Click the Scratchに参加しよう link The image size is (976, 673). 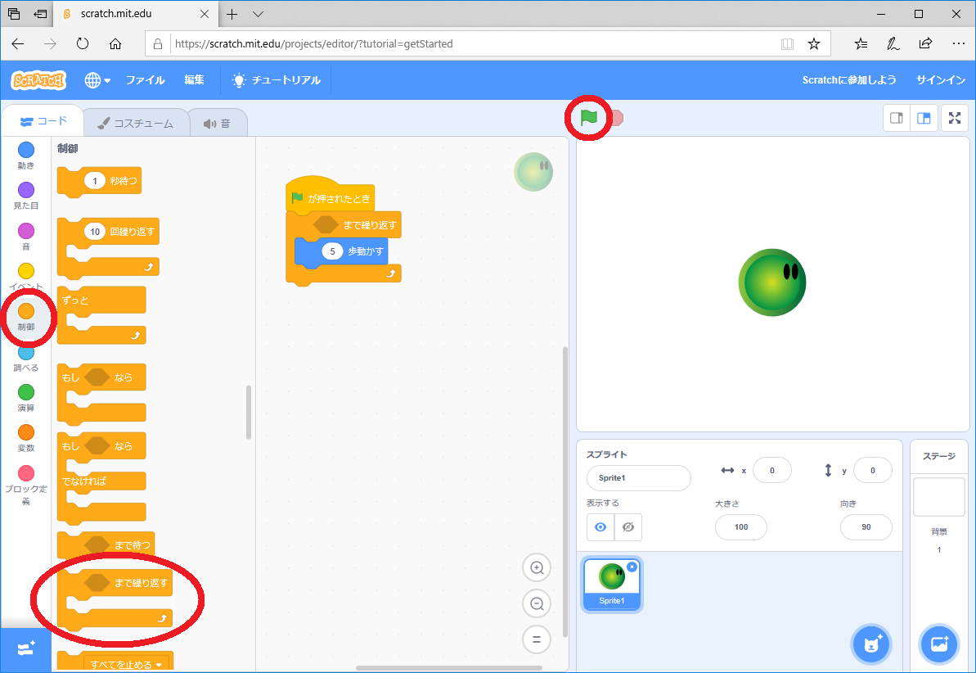tap(849, 80)
